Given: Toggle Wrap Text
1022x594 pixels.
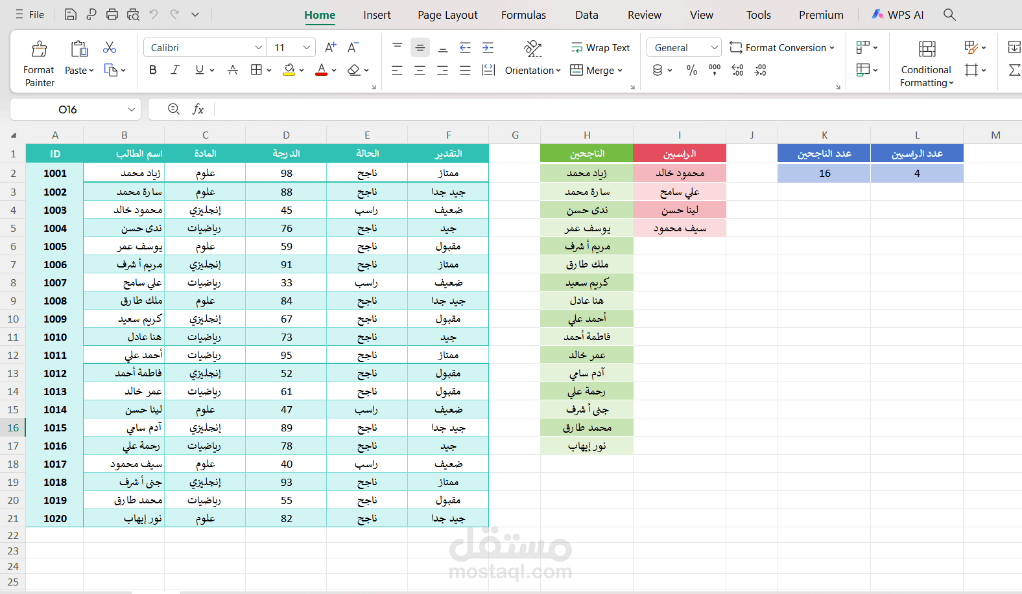Looking at the screenshot, I should (600, 47).
